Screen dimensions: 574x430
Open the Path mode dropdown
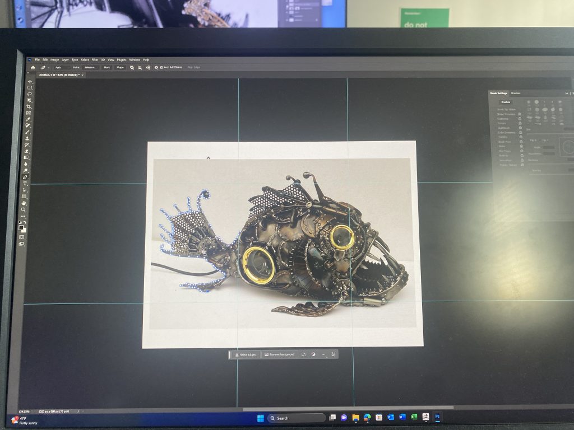click(x=62, y=68)
